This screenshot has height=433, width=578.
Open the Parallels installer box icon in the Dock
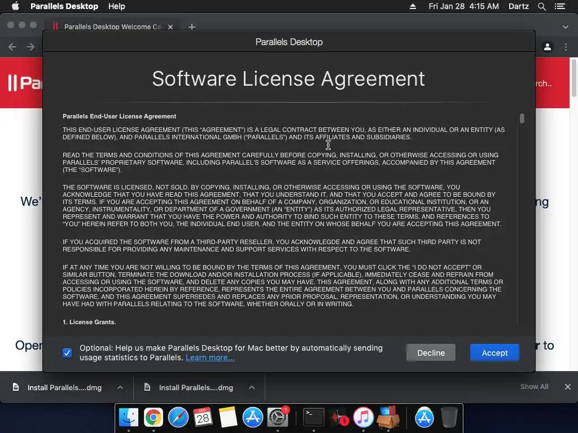[x=388, y=417]
